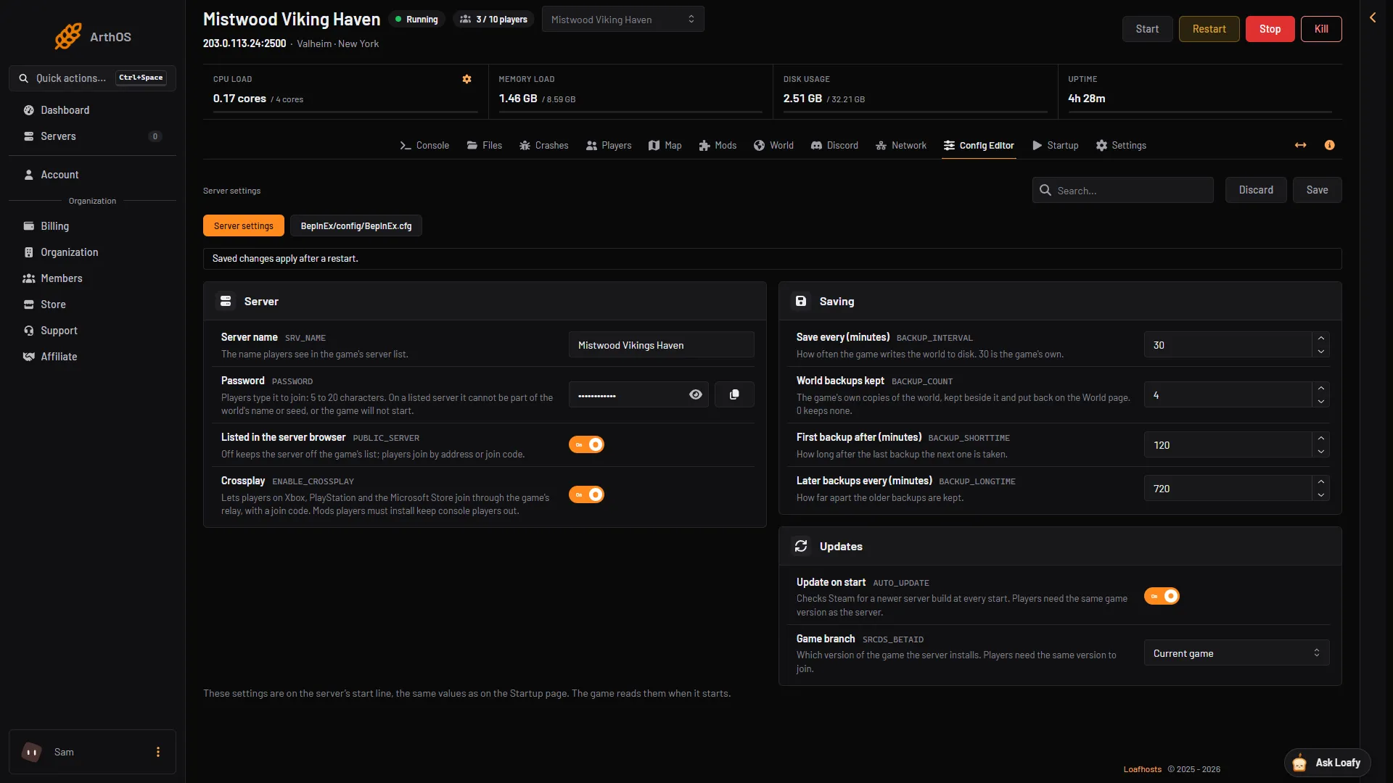Open Organization in the sidebar
The height and width of the screenshot is (783, 1393).
(x=93, y=252)
